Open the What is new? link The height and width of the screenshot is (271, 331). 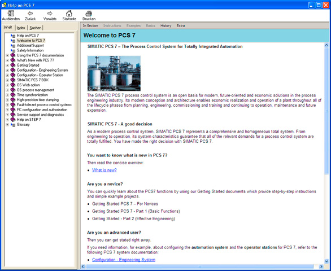[x=104, y=170]
